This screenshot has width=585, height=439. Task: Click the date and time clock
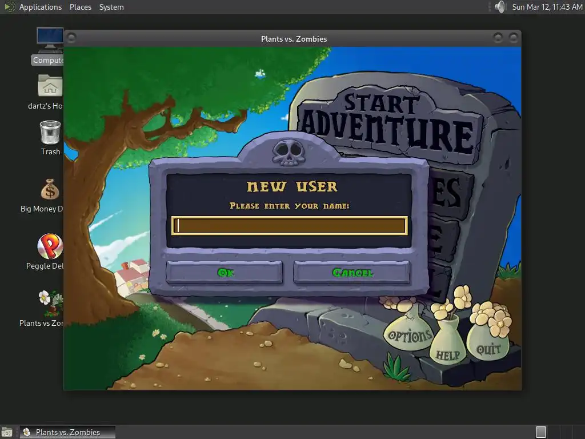point(547,7)
